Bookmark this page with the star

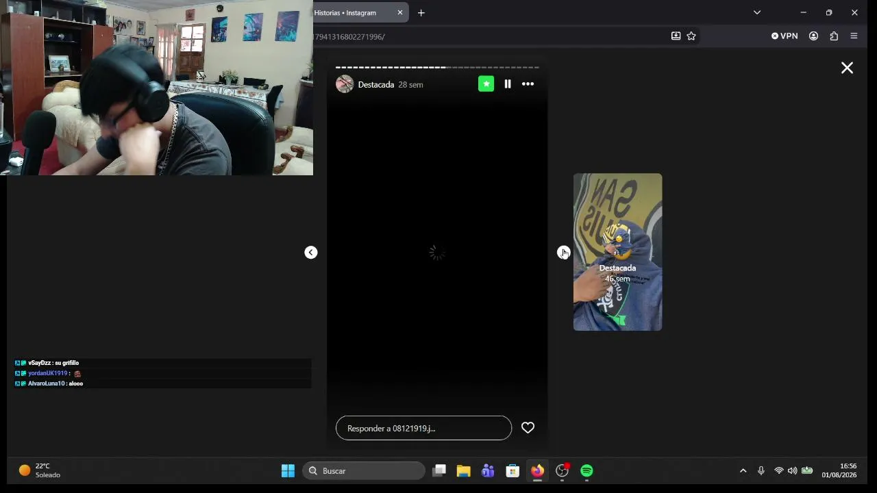[691, 36]
